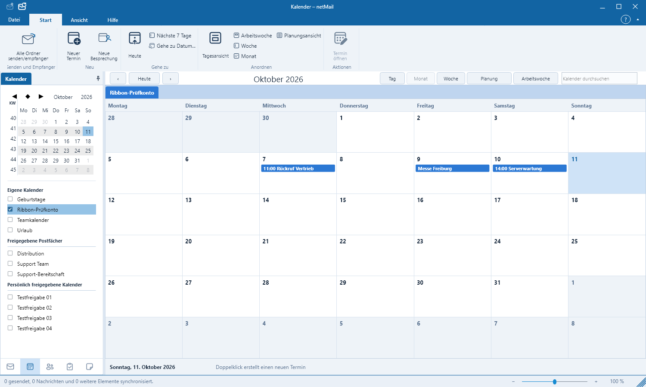
Task: Collapse the ribbon with the arrow
Action: (x=638, y=19)
